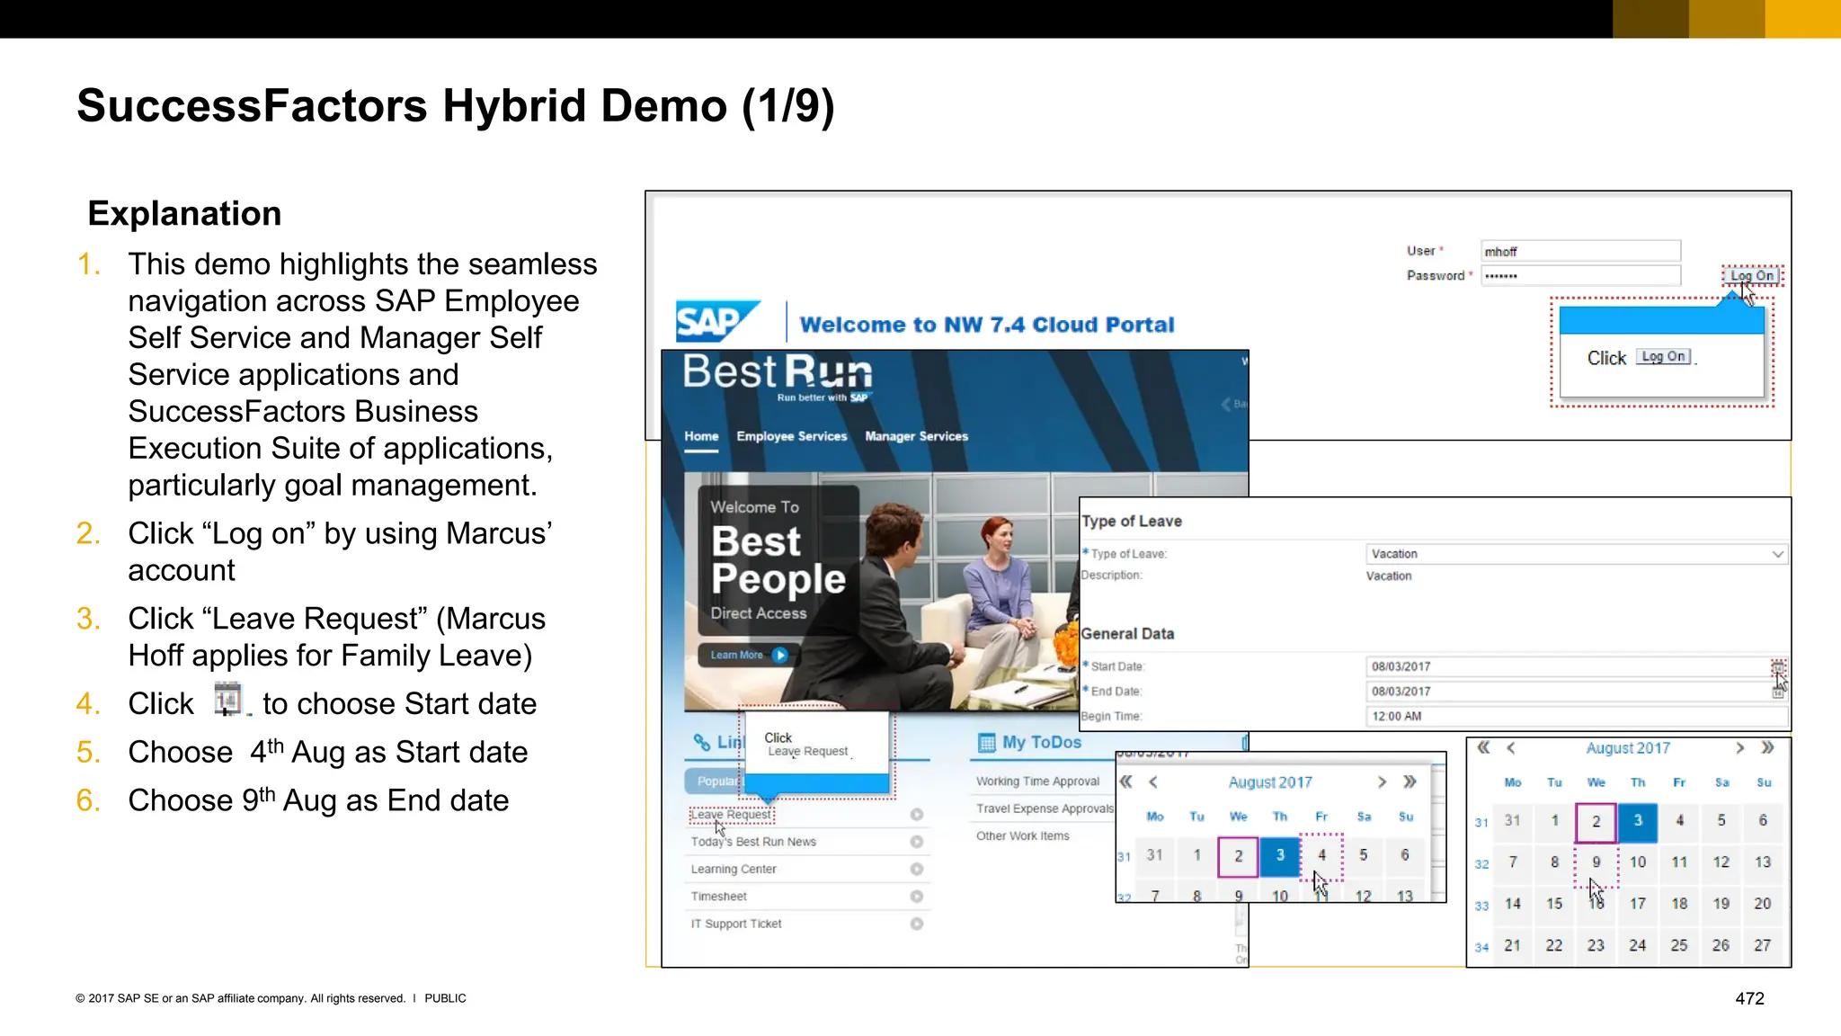Viewport: 1841px width, 1036px height.
Task: Click the My ToDos list icon
Action: pyautogui.click(x=986, y=743)
